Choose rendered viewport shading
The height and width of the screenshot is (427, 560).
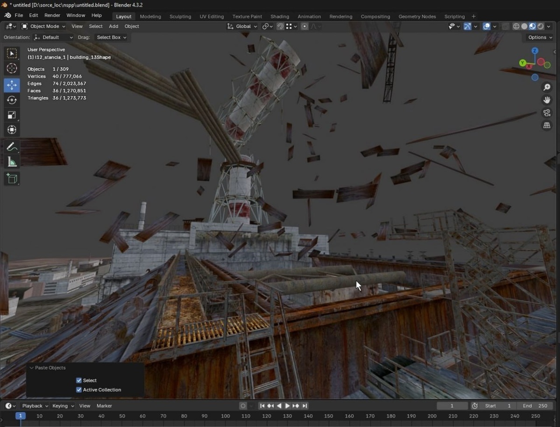pyautogui.click(x=540, y=26)
